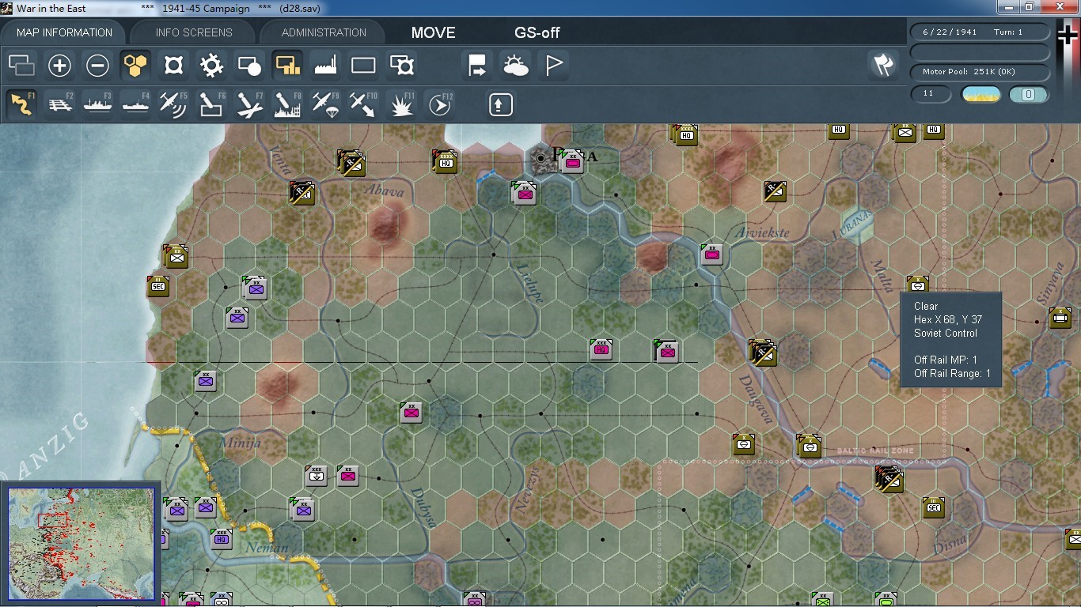
Task: Open the Info Screens tab
Action: tap(194, 32)
